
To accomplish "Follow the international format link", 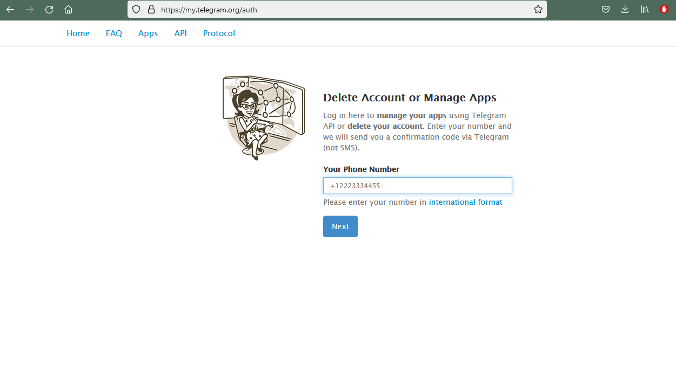I will point(466,202).
